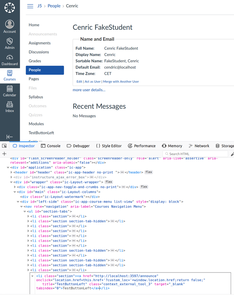Switch to the Console devtools tab
Viewport: 234px width, 295px height.
click(x=51, y=146)
